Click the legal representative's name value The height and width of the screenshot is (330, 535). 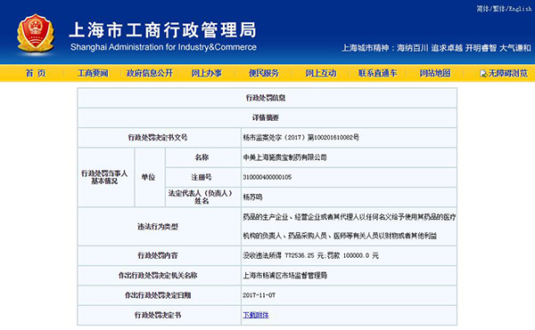click(x=252, y=197)
